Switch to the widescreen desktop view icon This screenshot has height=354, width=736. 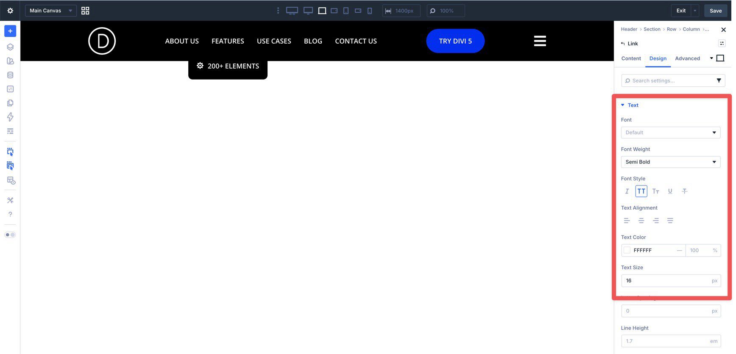coord(292,11)
